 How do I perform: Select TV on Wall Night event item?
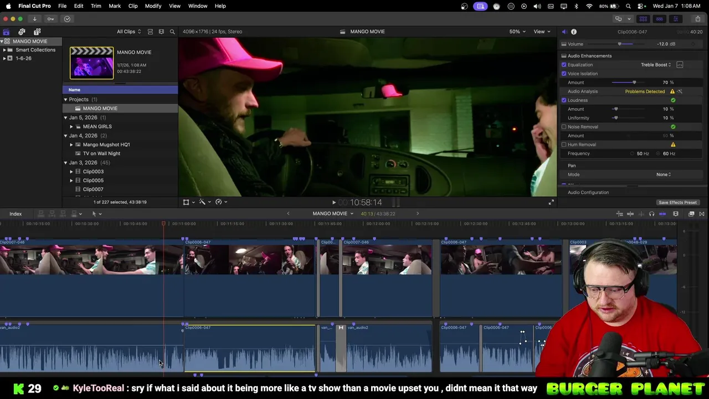point(101,154)
